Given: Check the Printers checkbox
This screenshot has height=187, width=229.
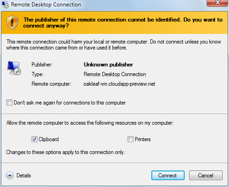Looking at the screenshot, I should tap(130, 139).
